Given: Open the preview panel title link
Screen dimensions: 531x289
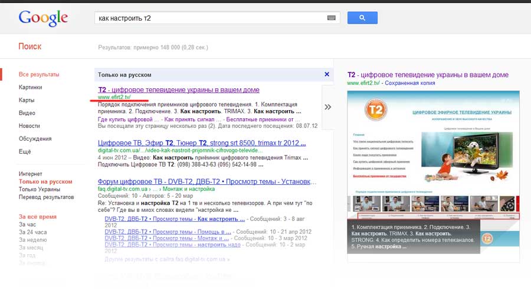Looking at the screenshot, I should pyautogui.click(x=428, y=75).
